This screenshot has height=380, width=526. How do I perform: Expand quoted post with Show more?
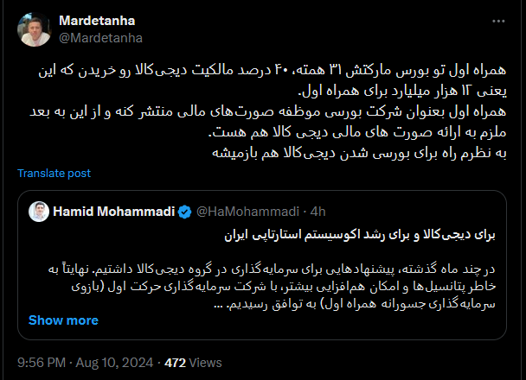point(63,320)
